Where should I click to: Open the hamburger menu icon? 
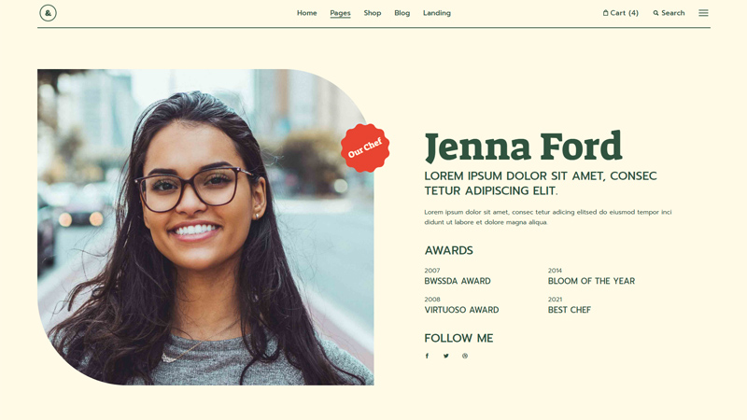(x=703, y=13)
